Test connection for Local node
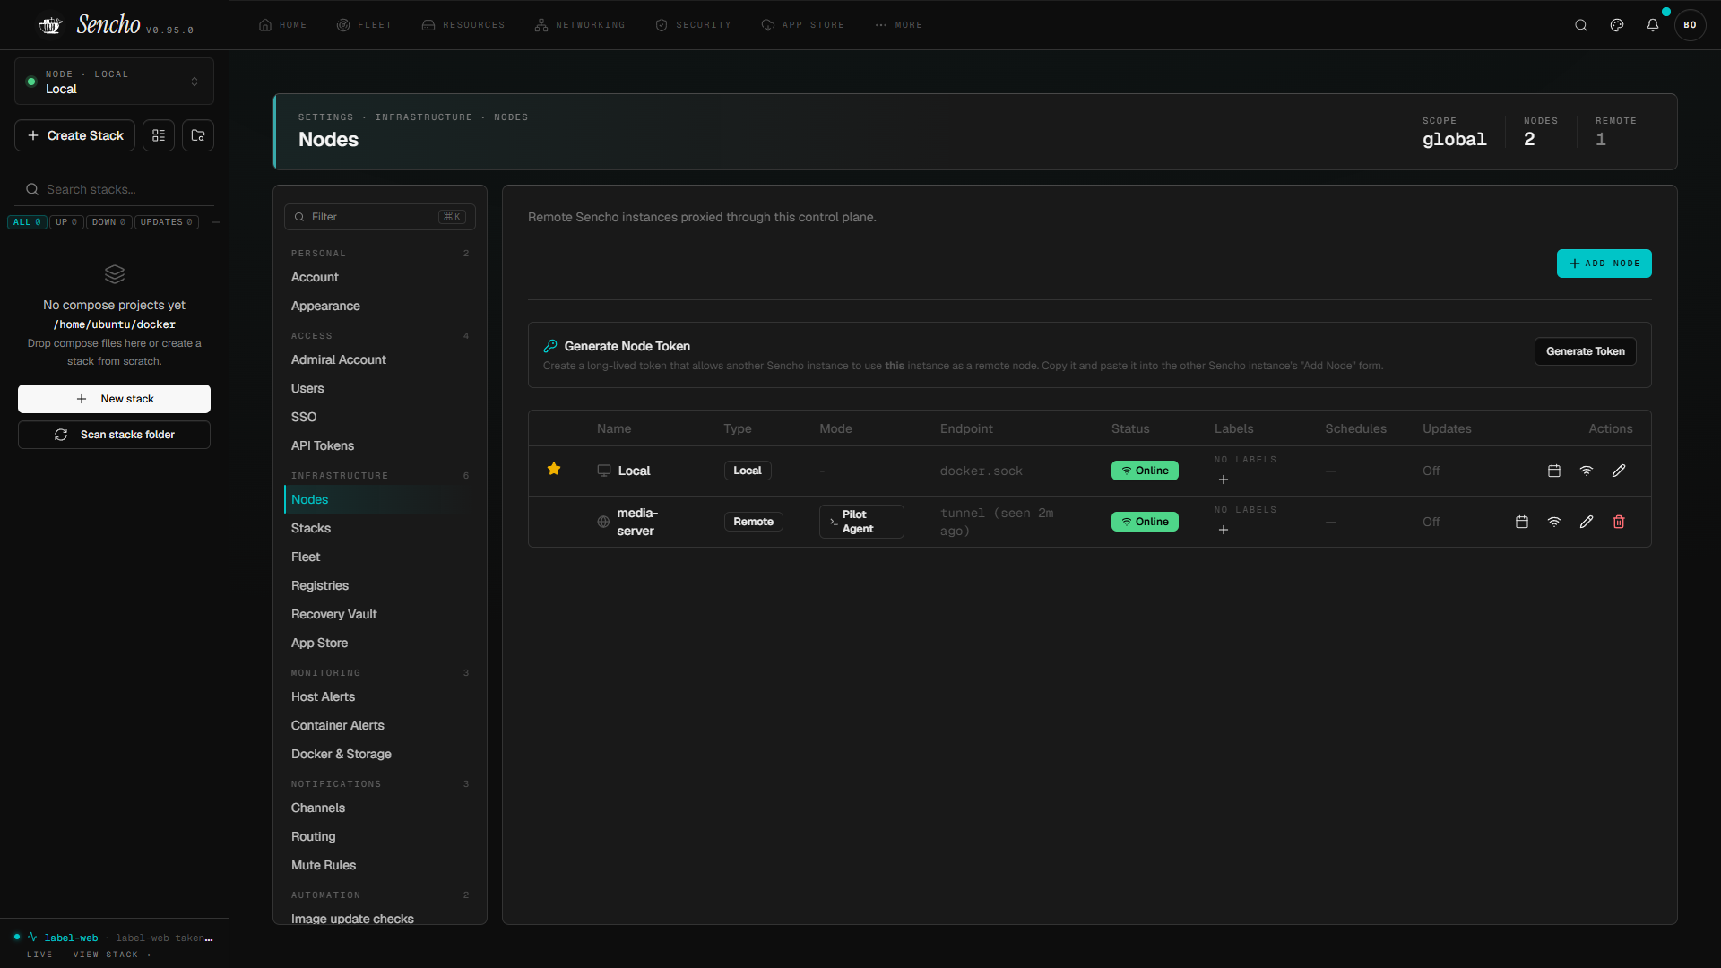 click(x=1587, y=471)
